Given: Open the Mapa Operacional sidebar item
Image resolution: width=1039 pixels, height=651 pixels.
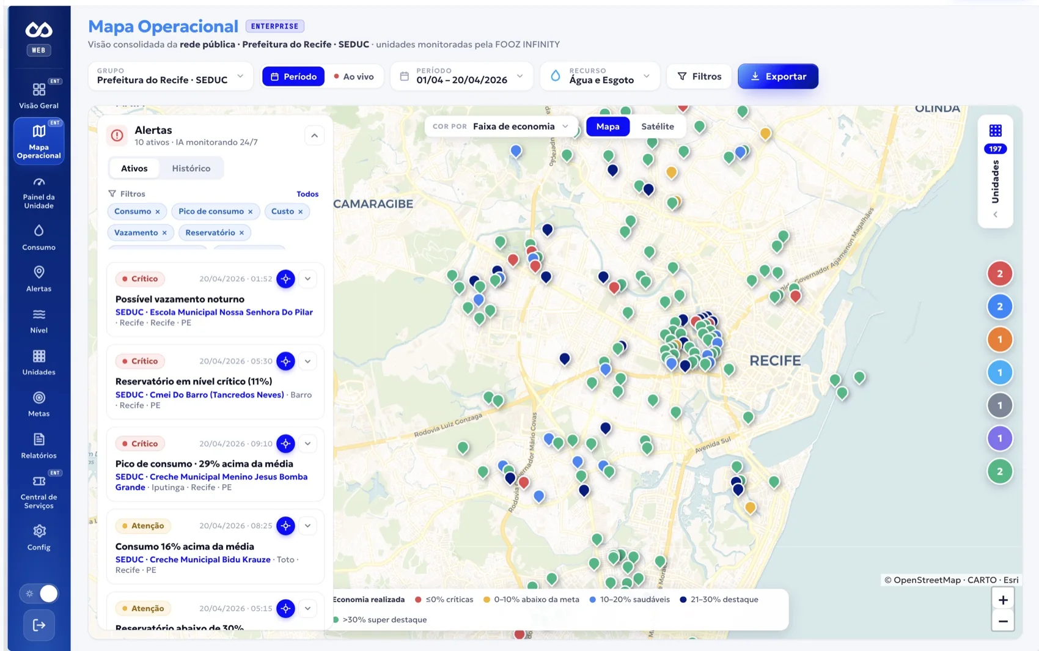Looking at the screenshot, I should click(x=39, y=141).
